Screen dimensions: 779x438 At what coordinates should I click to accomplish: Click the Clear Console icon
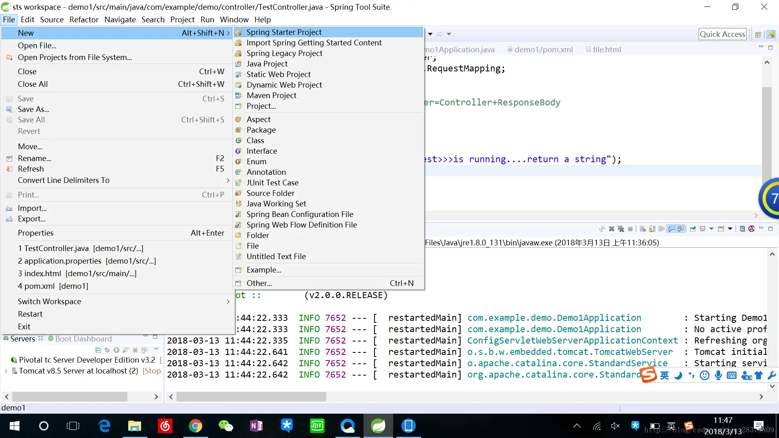coord(643,229)
